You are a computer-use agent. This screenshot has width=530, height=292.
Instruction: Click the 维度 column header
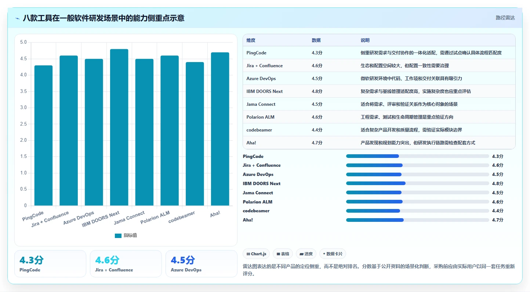pos(251,40)
